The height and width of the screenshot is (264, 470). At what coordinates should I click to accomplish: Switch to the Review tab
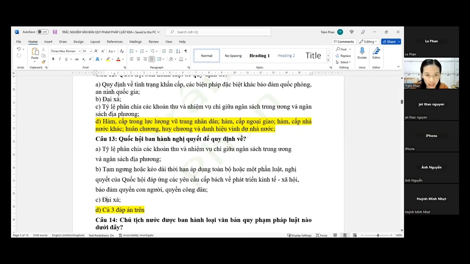[153, 41]
